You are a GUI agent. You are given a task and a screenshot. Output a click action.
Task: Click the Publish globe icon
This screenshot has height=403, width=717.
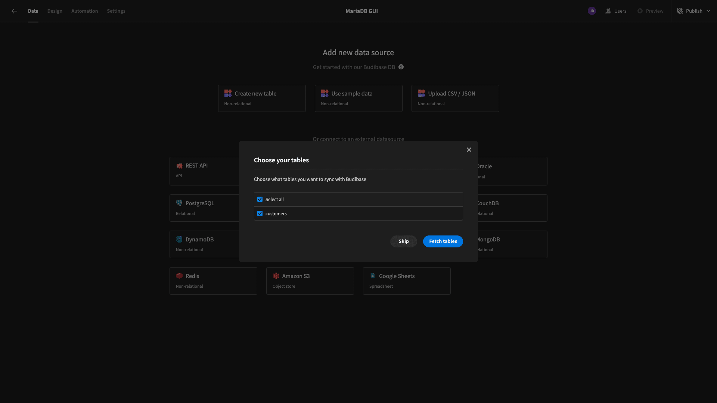click(x=680, y=11)
